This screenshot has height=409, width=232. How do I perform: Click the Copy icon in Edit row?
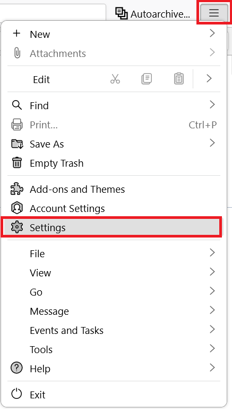click(x=147, y=78)
